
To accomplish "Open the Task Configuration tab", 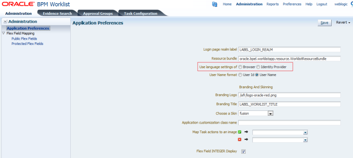I will click(141, 13).
